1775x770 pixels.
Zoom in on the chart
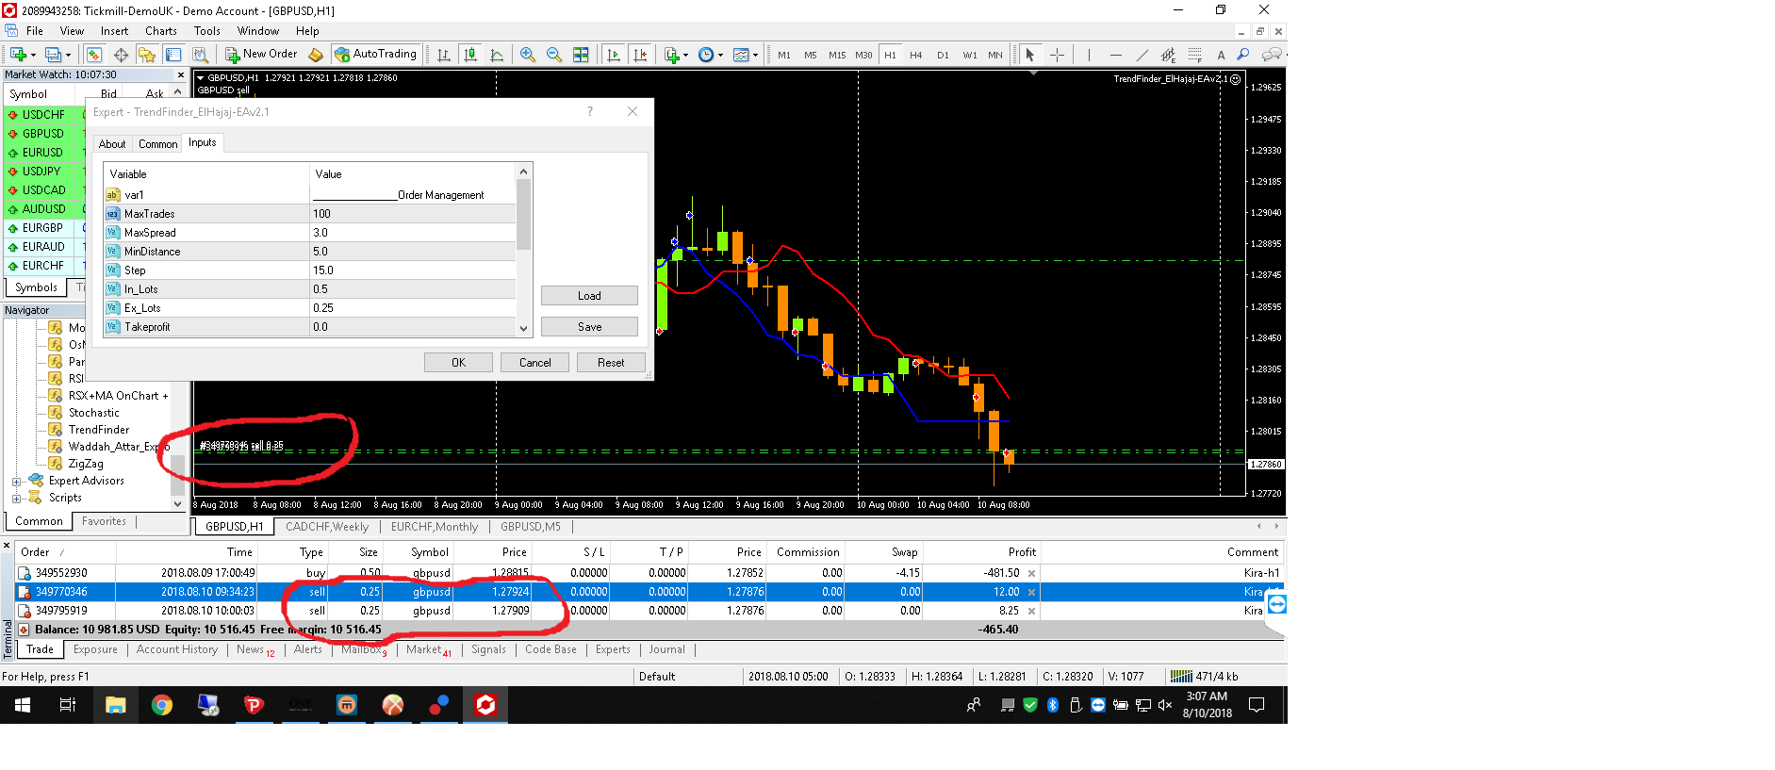pos(528,55)
